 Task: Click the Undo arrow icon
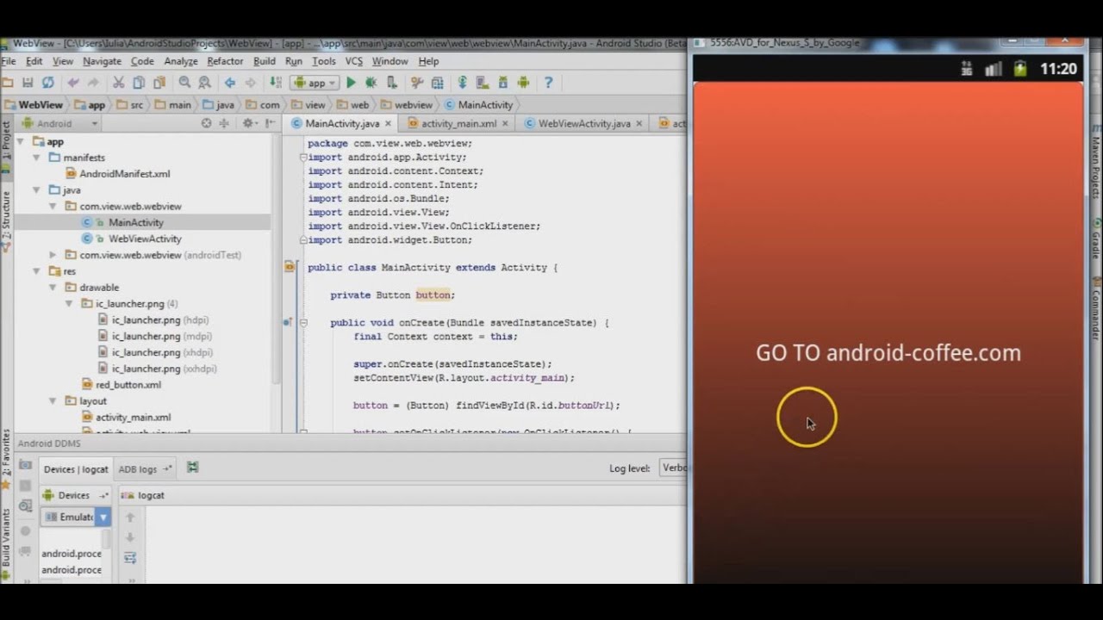click(x=73, y=83)
